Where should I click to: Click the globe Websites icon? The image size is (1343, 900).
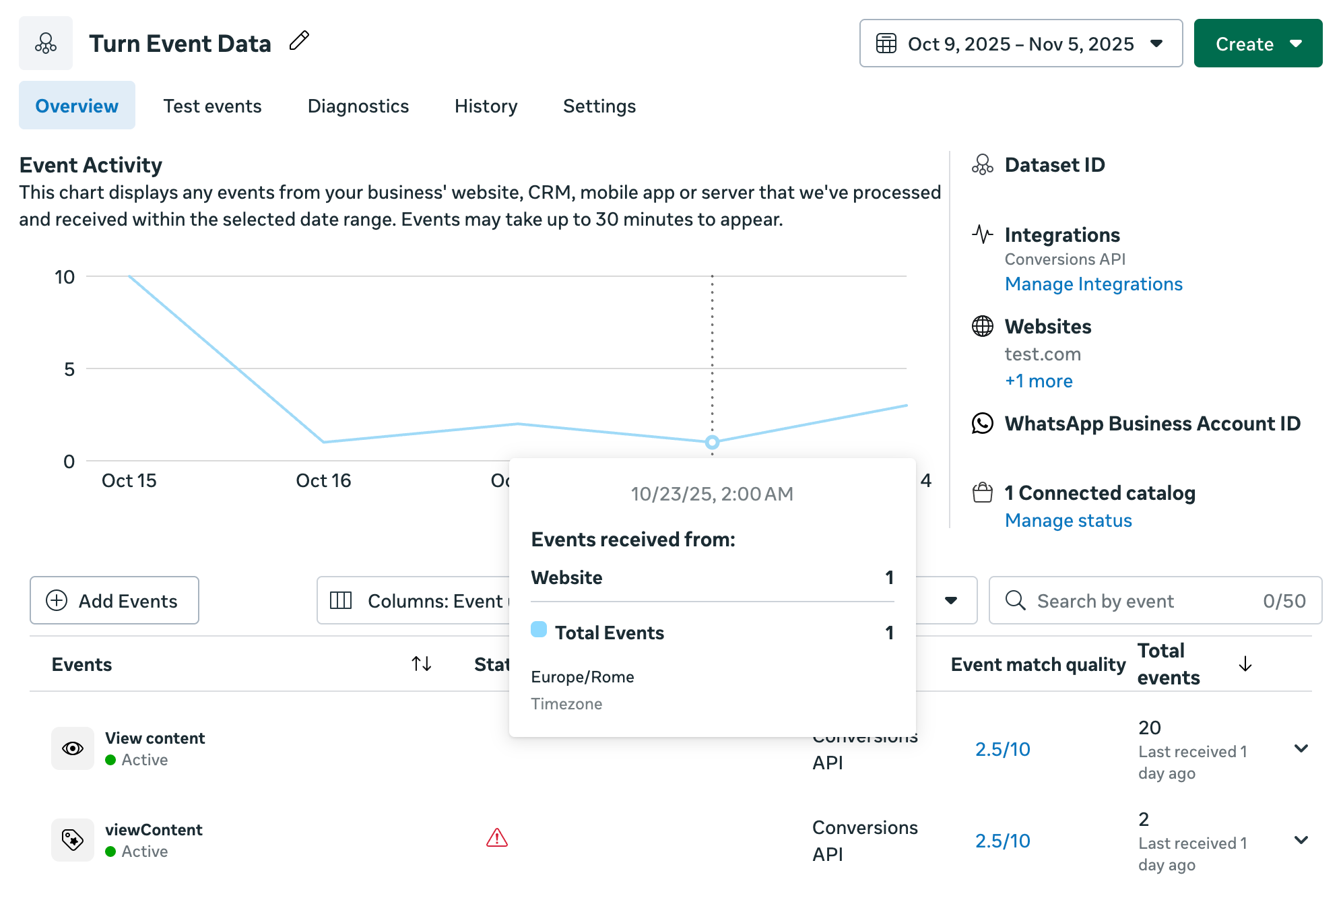tap(982, 326)
